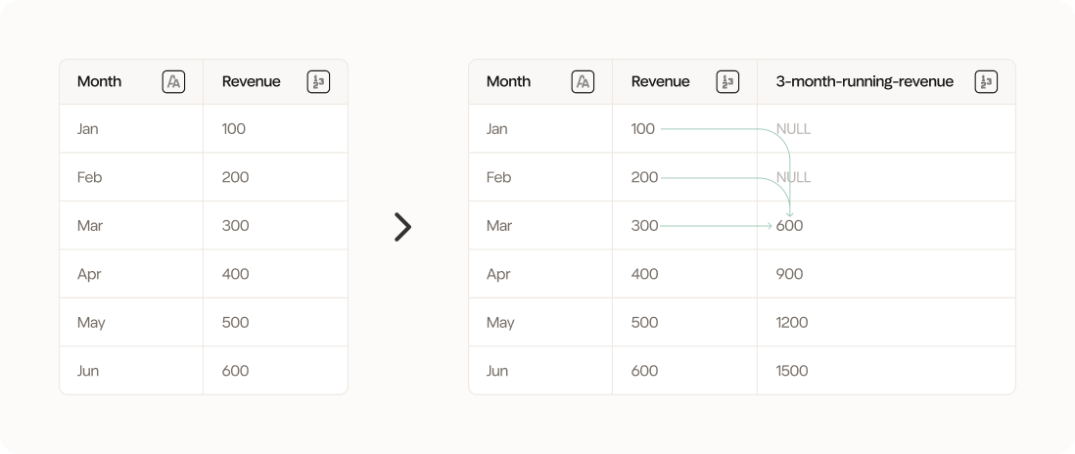
Task: Click text type icon in right Month header
Action: [583, 82]
